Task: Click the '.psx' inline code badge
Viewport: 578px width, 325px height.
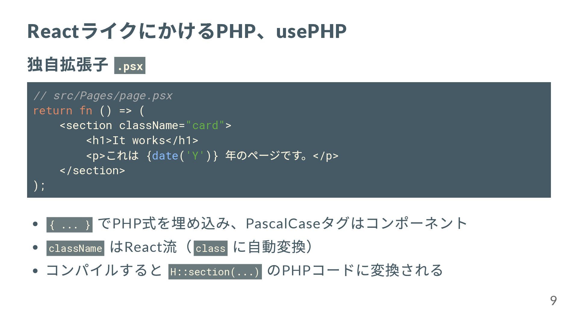Action: click(x=130, y=65)
